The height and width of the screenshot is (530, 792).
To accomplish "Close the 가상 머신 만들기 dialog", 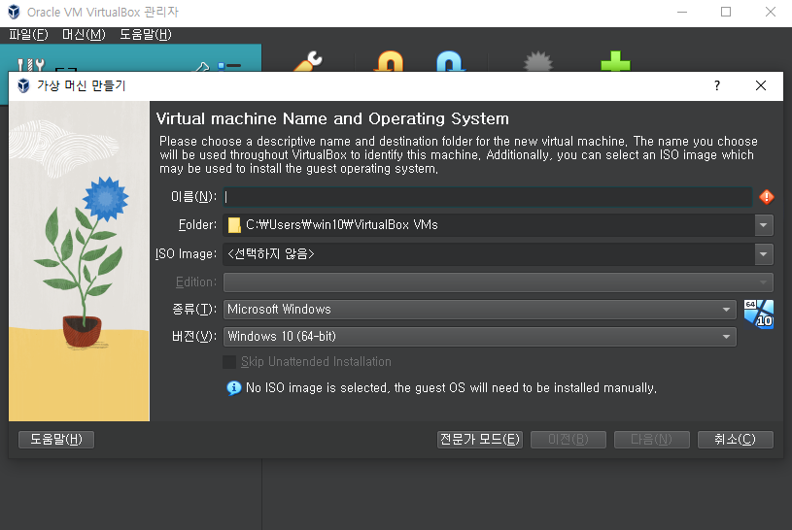I will pos(761,85).
